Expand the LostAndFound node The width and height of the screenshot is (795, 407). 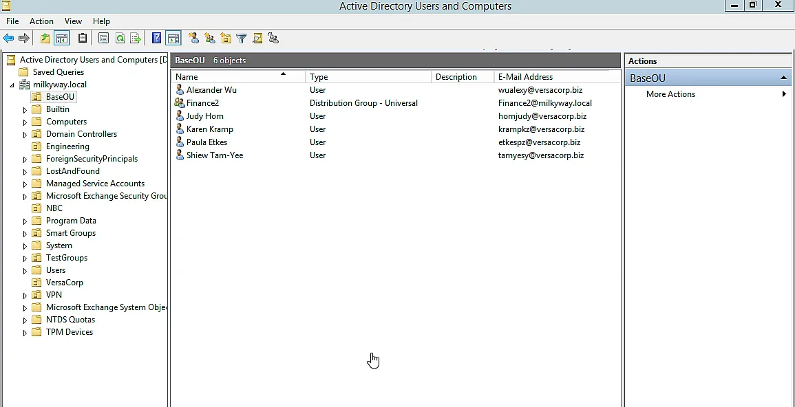(x=25, y=172)
